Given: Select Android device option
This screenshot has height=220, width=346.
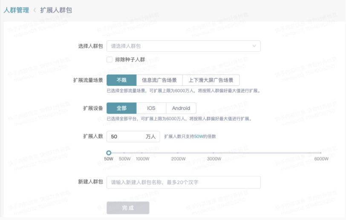Looking at the screenshot, I should coord(181,108).
